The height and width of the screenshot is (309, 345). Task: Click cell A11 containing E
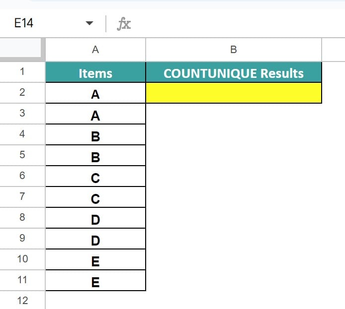click(95, 280)
